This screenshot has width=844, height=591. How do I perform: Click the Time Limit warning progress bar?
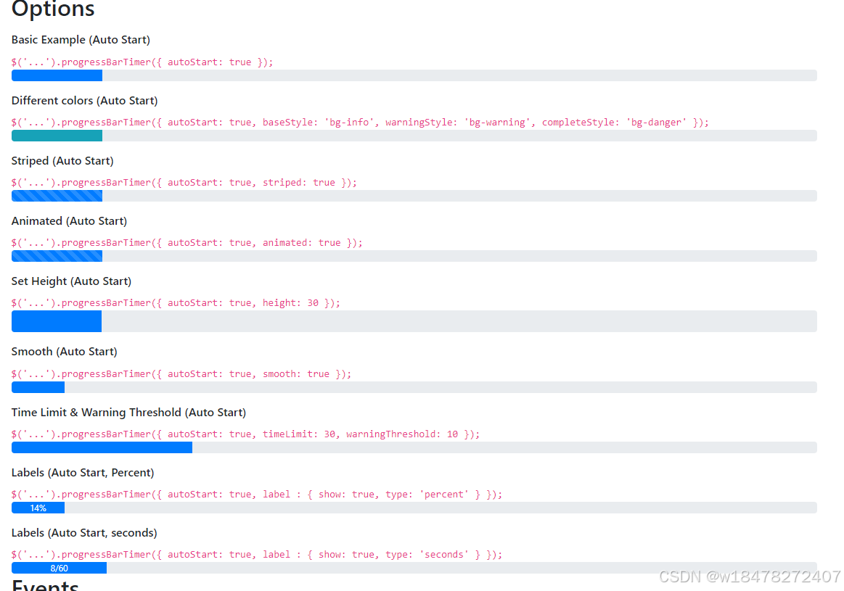point(102,447)
